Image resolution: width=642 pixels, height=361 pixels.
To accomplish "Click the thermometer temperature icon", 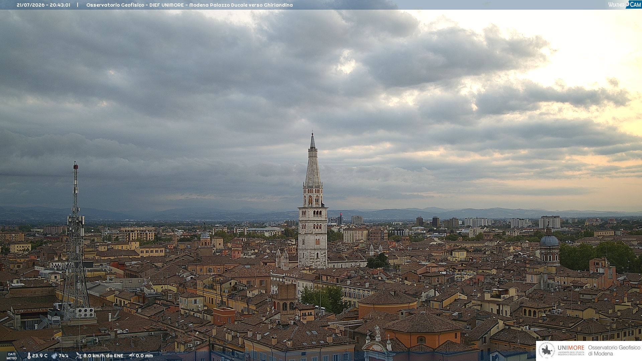I will (x=29, y=356).
